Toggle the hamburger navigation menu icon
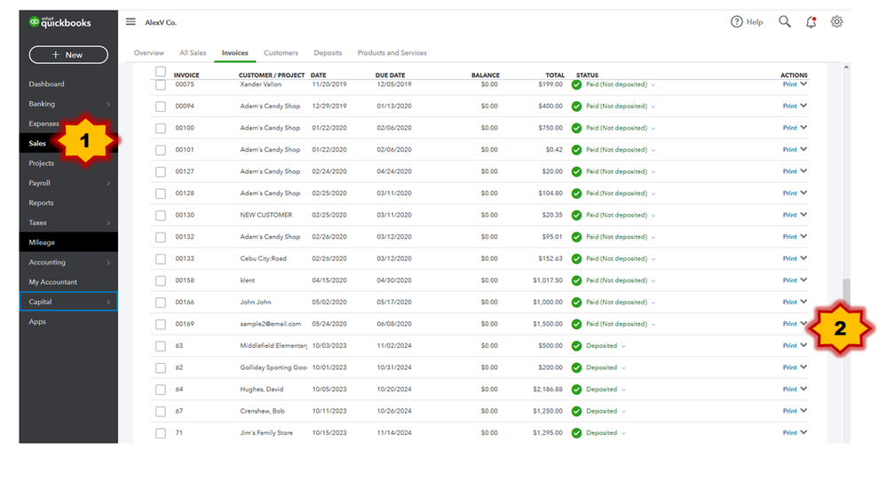 coord(131,21)
